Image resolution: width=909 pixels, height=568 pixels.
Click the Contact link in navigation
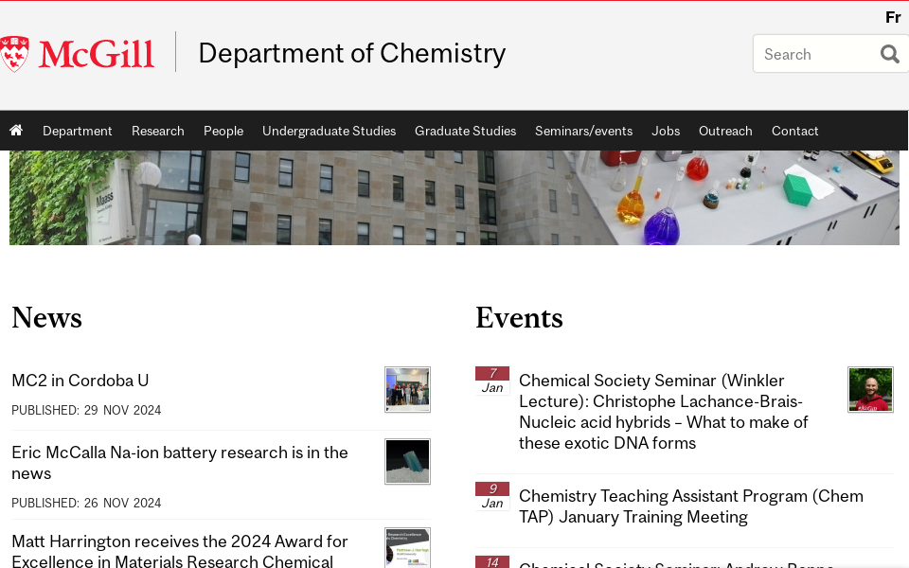(x=794, y=131)
